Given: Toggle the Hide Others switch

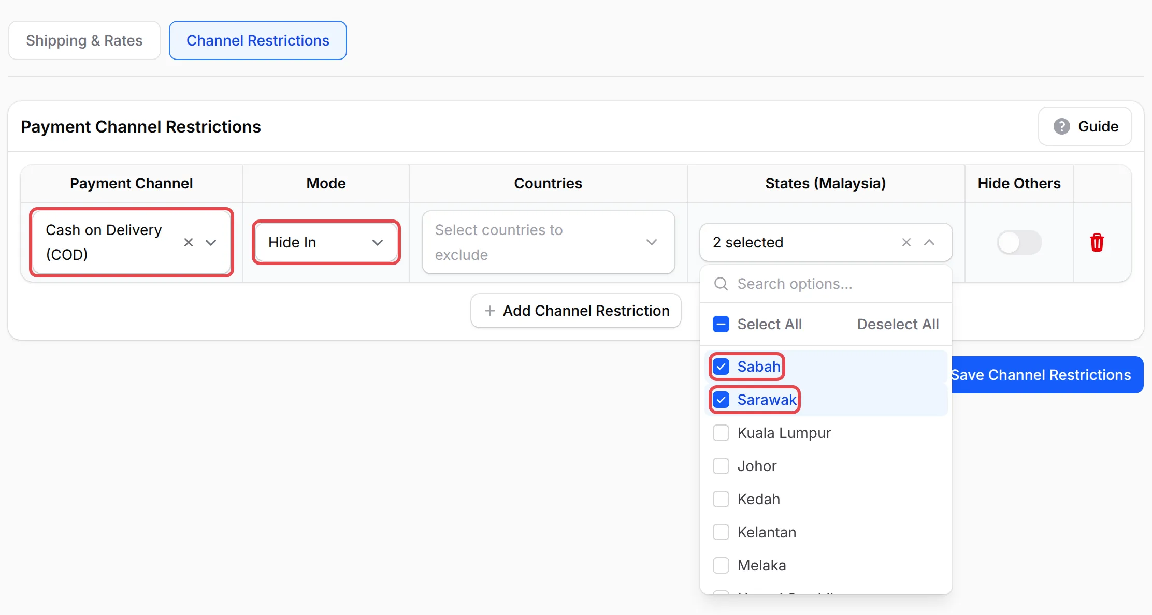Looking at the screenshot, I should pyautogui.click(x=1019, y=242).
